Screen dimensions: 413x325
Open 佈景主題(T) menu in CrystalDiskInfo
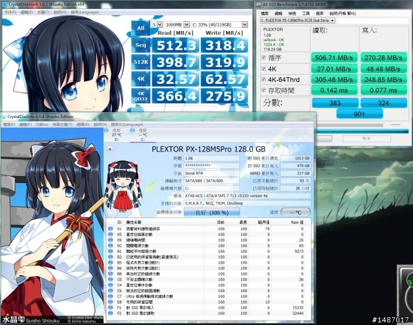[x=63, y=124]
